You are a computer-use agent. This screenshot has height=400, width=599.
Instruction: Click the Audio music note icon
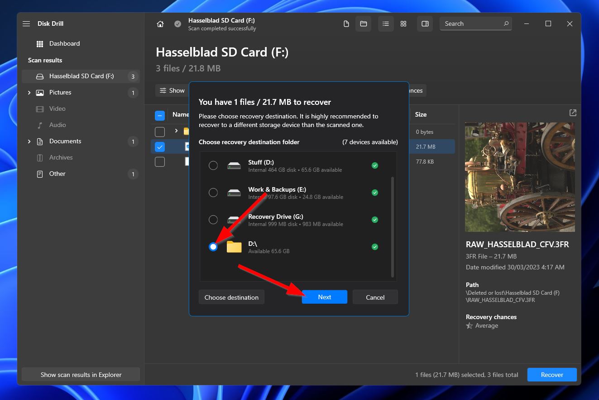[x=40, y=125]
